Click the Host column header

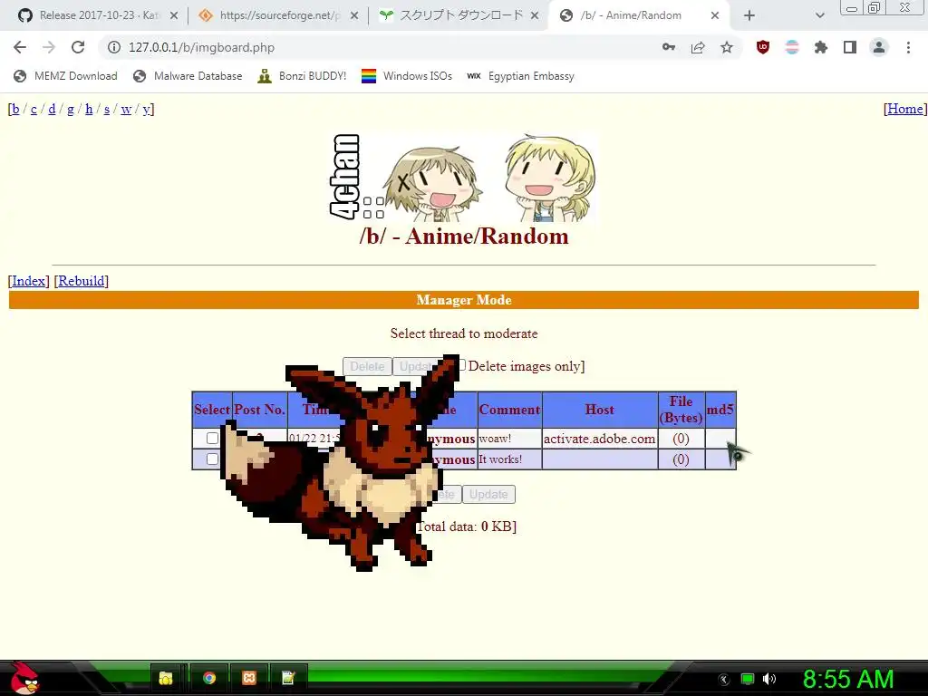pos(600,410)
